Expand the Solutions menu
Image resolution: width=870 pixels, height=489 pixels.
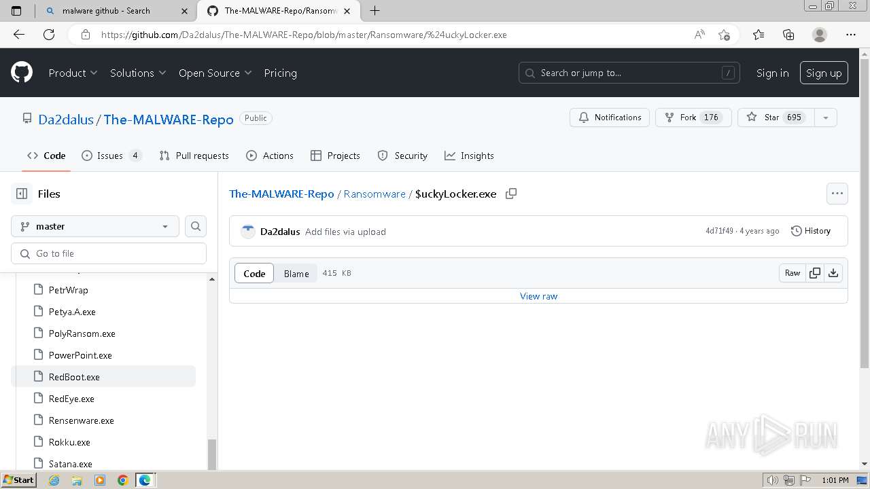(138, 73)
